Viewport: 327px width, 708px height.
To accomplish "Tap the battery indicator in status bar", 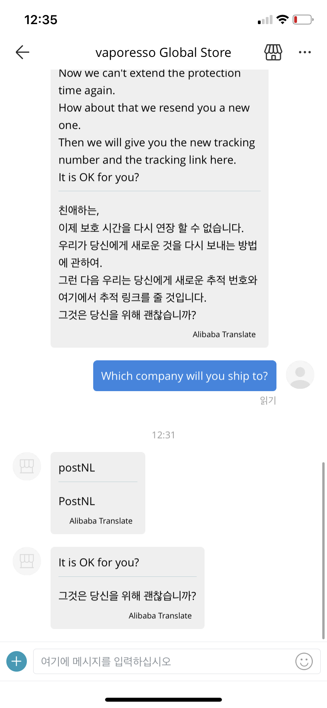I will pos(303,19).
